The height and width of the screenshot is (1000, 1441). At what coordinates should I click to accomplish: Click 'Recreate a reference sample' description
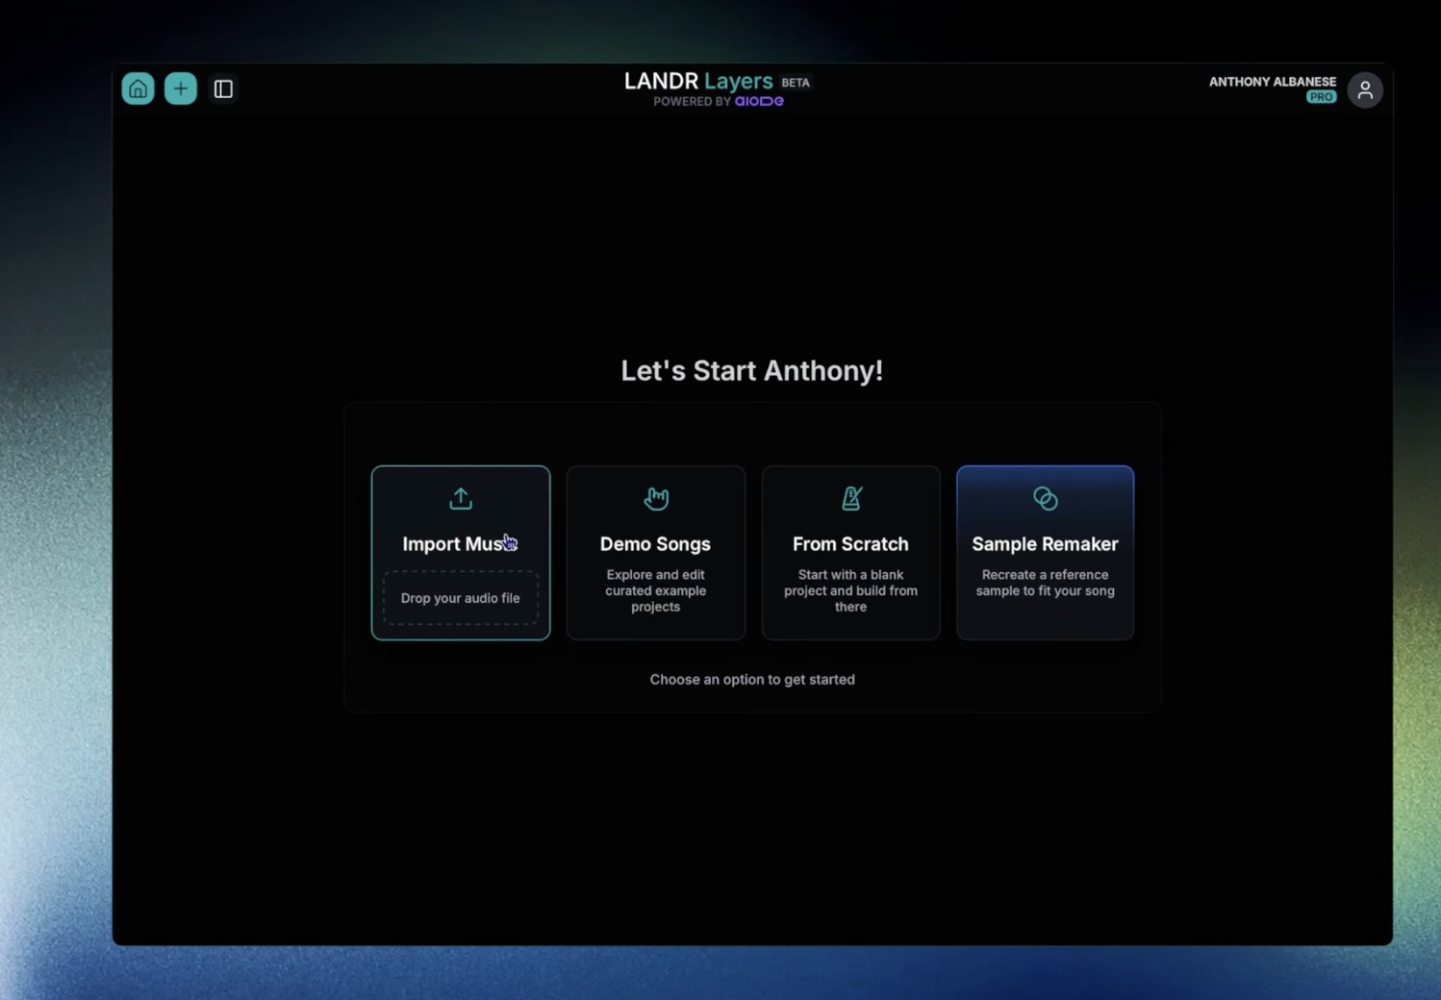[1045, 583]
